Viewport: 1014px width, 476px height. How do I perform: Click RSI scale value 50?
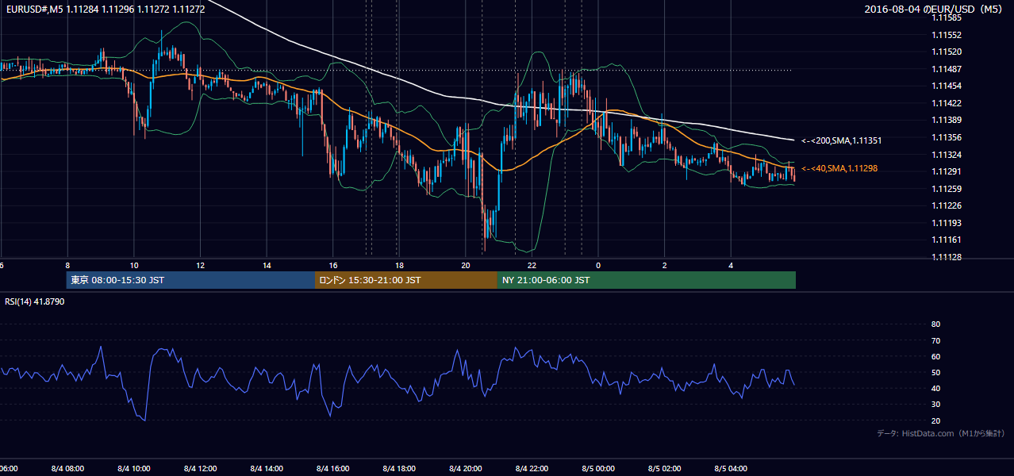point(935,372)
